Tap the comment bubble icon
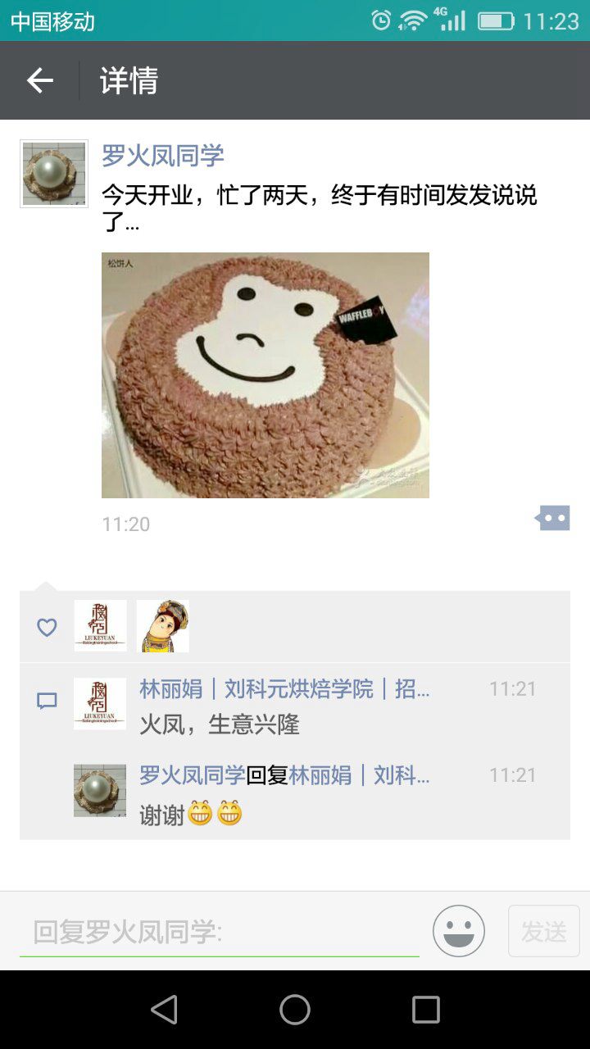 click(48, 702)
